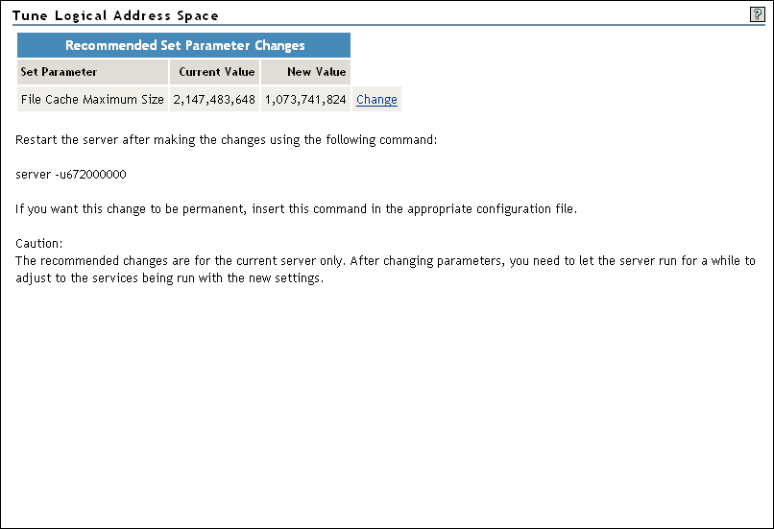Click the 'Set Parameter' column header
This screenshot has height=529, width=774.
tap(92, 72)
